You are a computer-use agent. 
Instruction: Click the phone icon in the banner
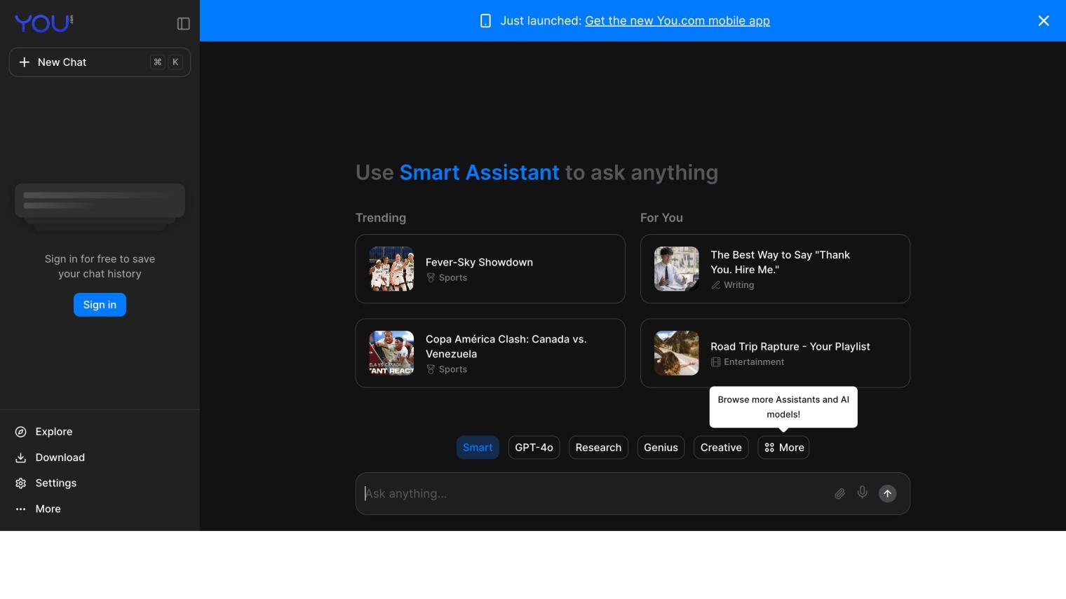[x=485, y=21]
